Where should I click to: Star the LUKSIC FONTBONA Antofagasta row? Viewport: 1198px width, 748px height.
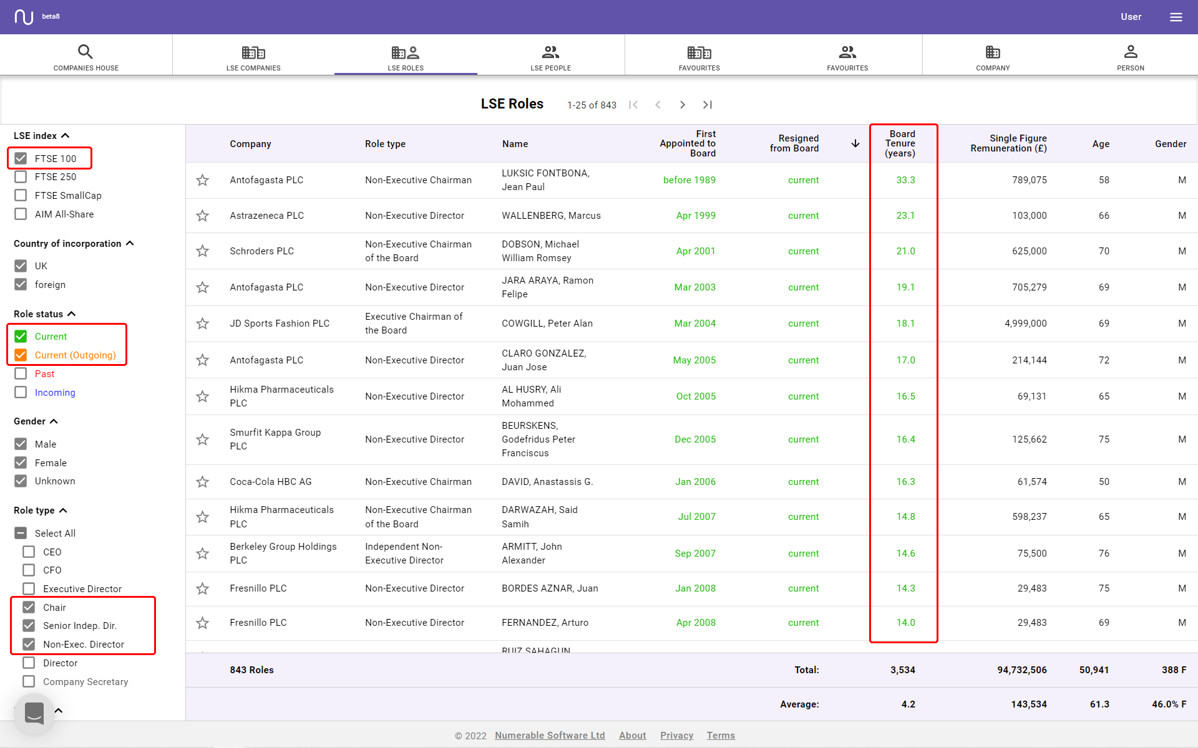tap(202, 180)
